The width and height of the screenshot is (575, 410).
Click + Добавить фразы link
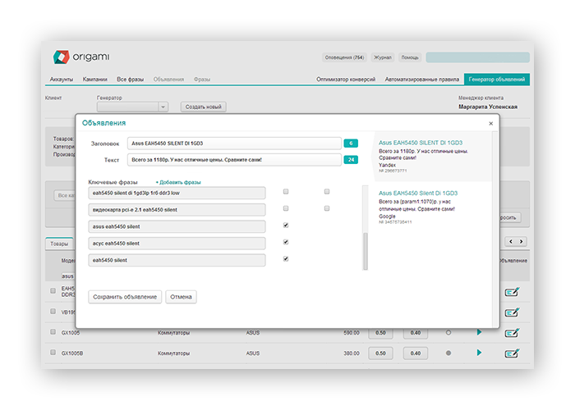click(x=178, y=182)
